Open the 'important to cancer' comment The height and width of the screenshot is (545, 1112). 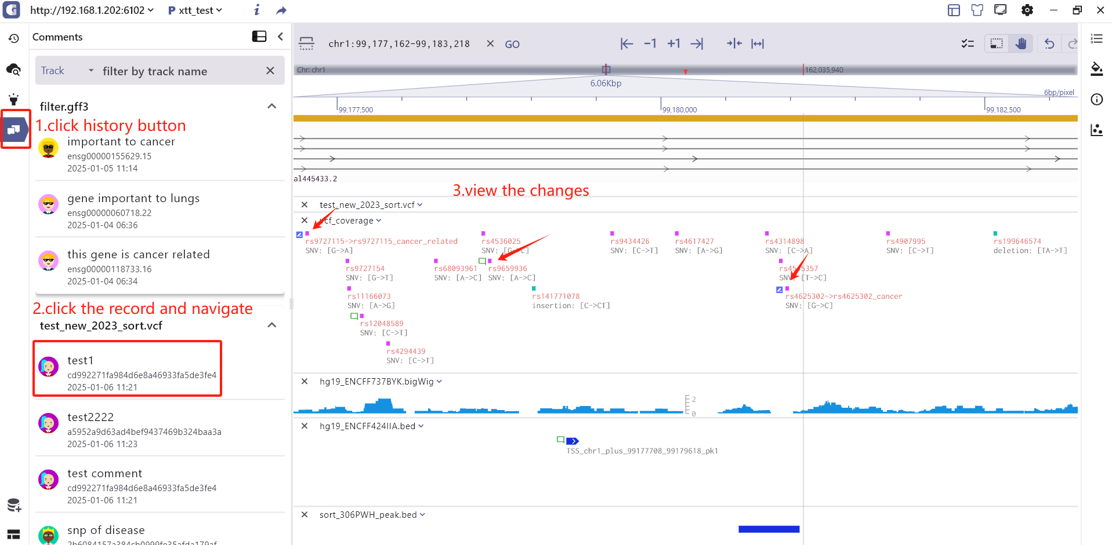coord(160,154)
